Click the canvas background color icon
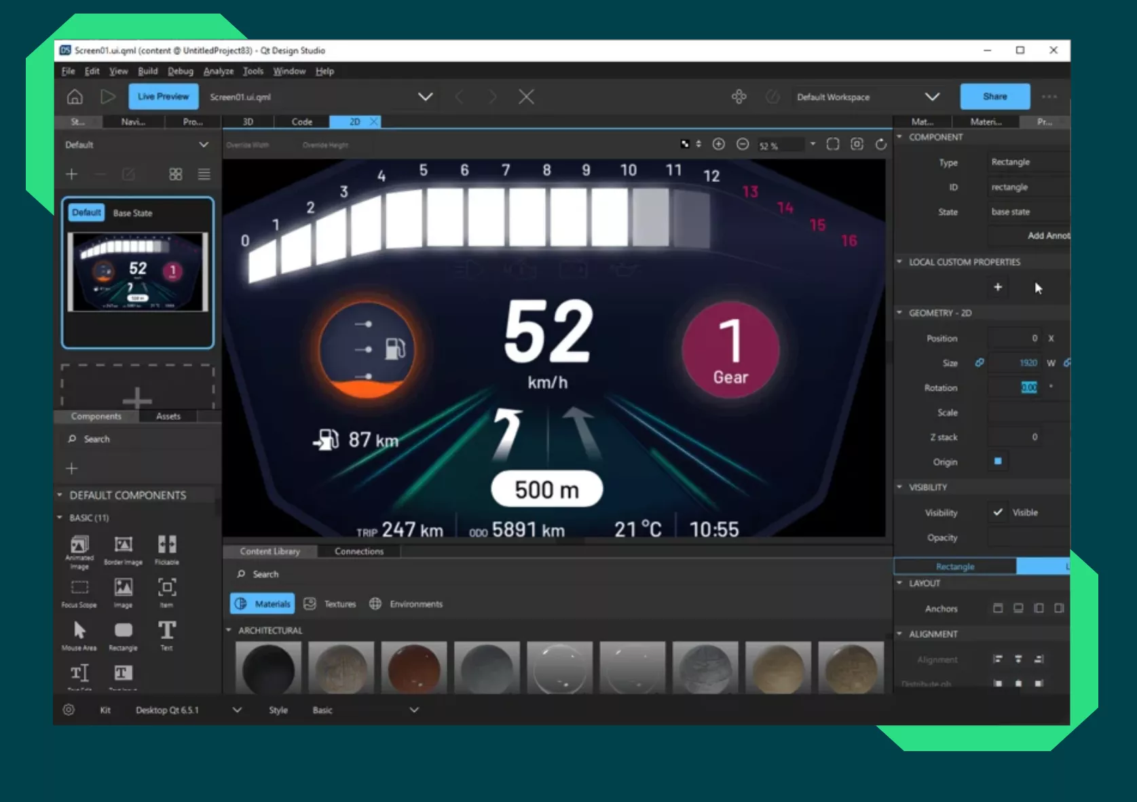Viewport: 1137px width, 802px height. (x=685, y=144)
